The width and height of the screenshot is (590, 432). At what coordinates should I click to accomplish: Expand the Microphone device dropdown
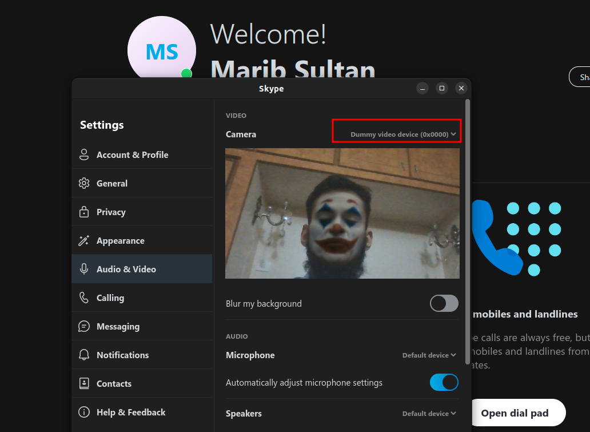coord(429,355)
